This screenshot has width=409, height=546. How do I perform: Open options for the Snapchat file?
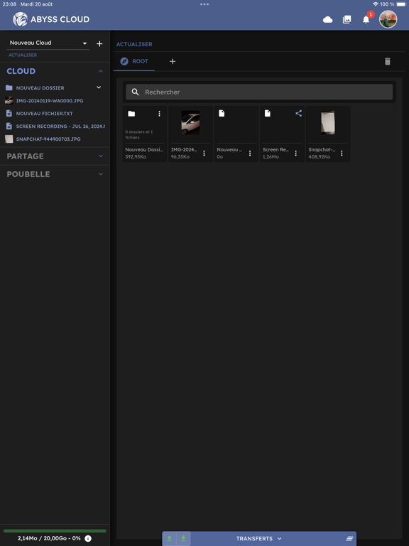[x=342, y=154]
